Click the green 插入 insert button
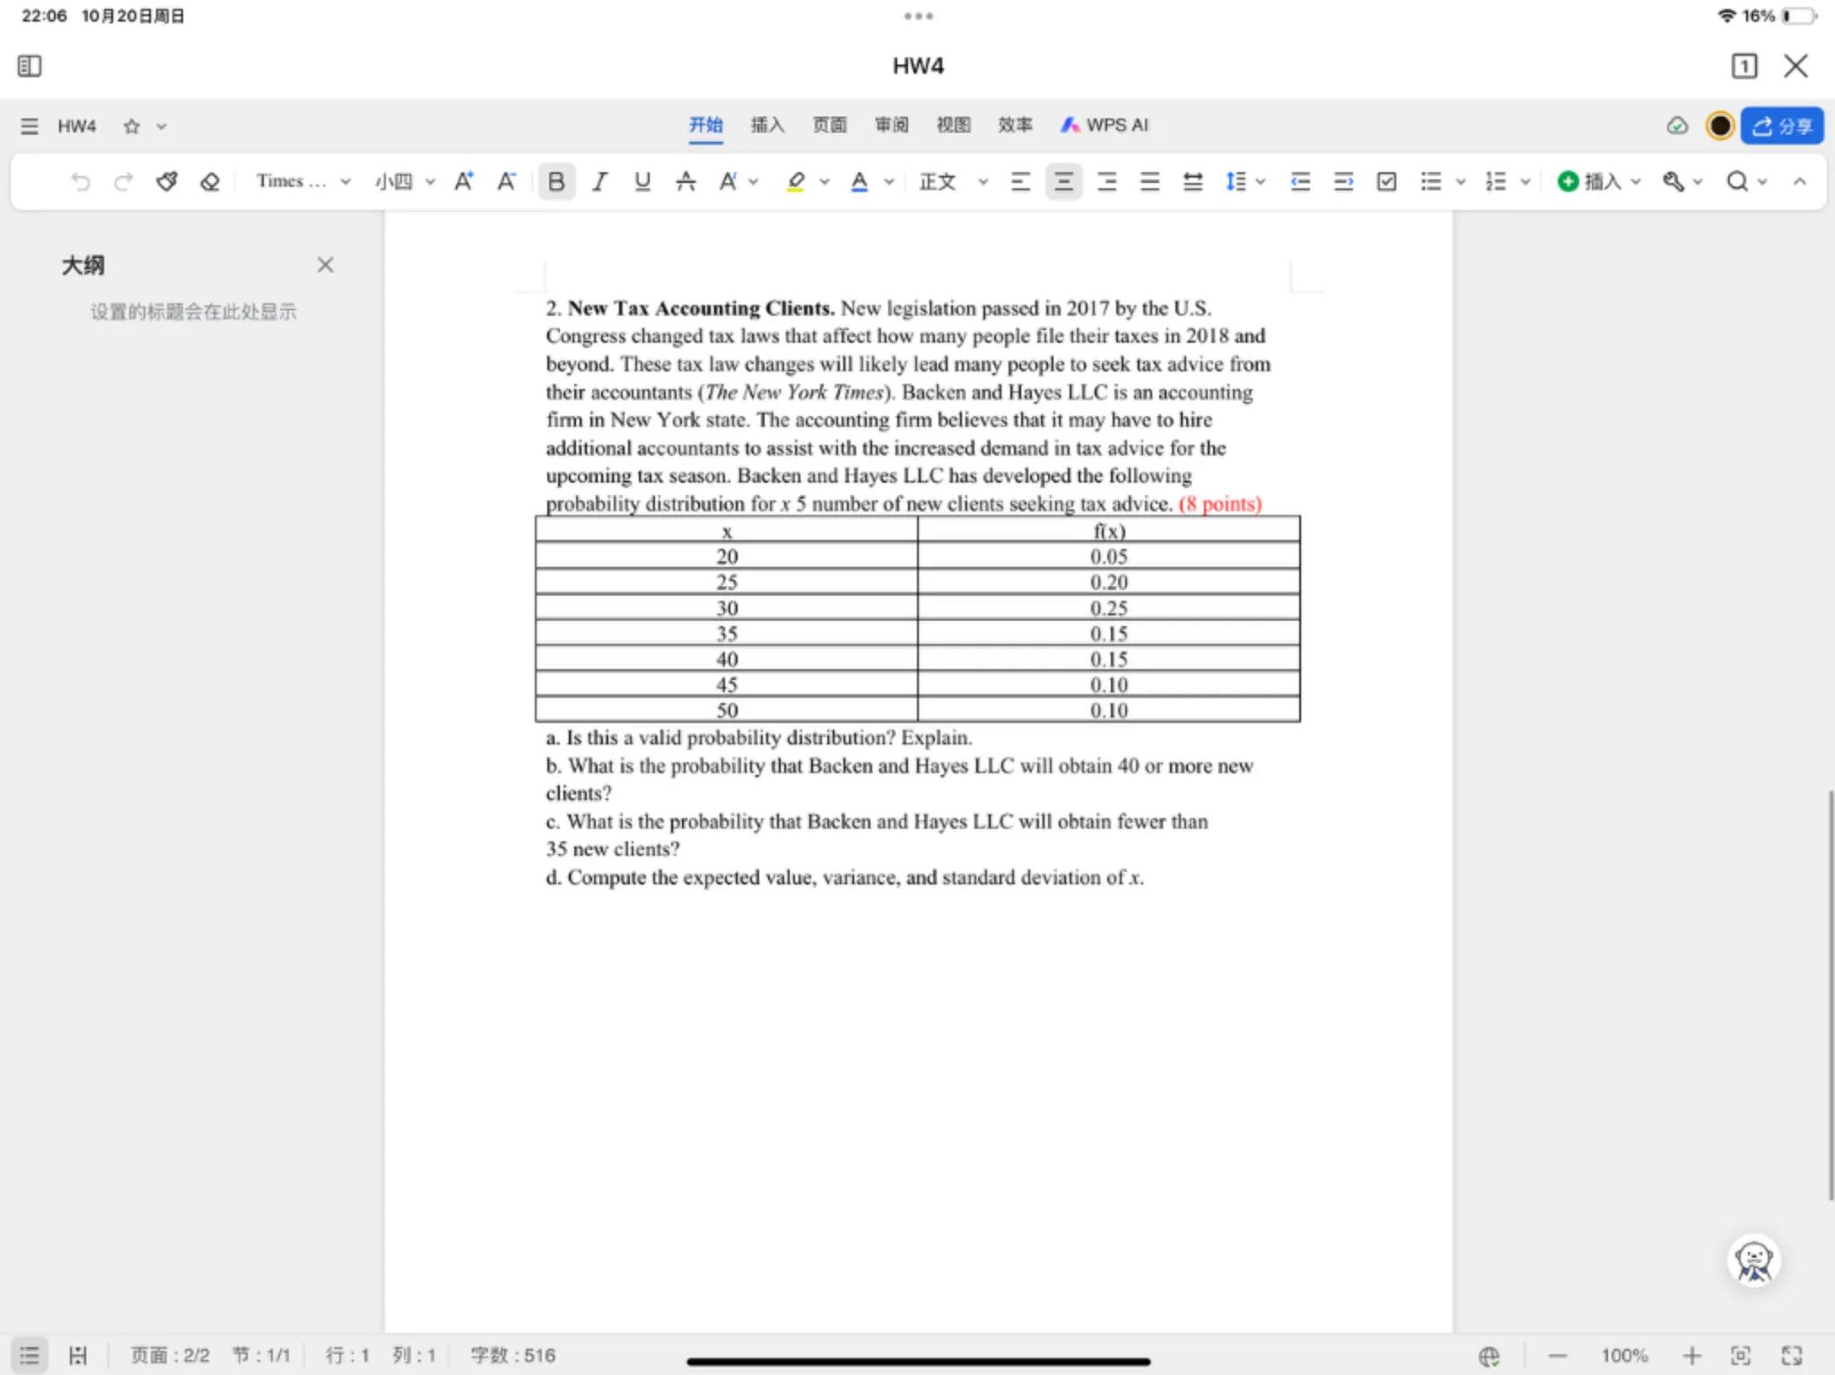Image resolution: width=1835 pixels, height=1375 pixels. coord(1591,182)
